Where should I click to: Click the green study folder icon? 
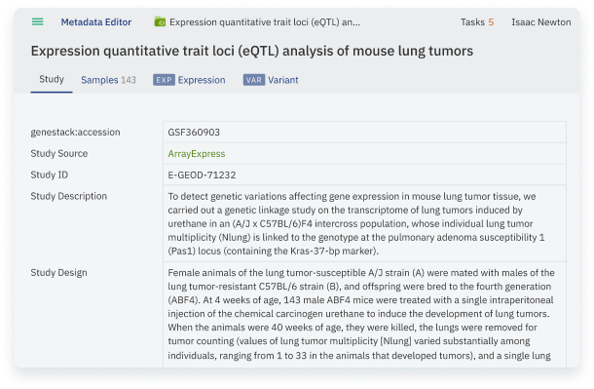click(x=160, y=22)
